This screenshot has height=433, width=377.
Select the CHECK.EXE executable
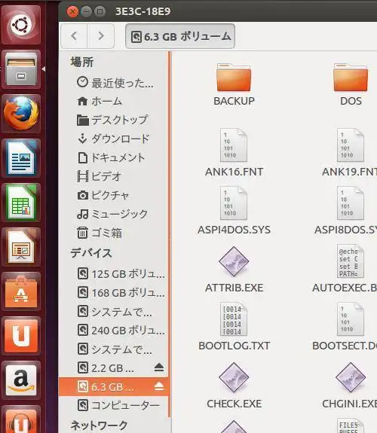[234, 385]
